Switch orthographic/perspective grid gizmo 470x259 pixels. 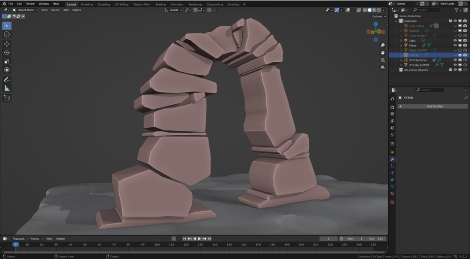383,67
